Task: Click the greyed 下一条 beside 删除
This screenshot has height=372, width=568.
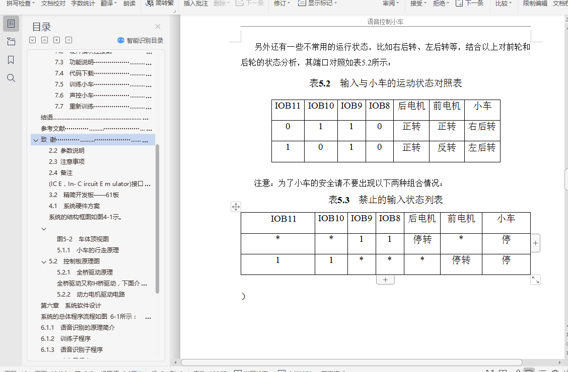Action: tap(250, 3)
